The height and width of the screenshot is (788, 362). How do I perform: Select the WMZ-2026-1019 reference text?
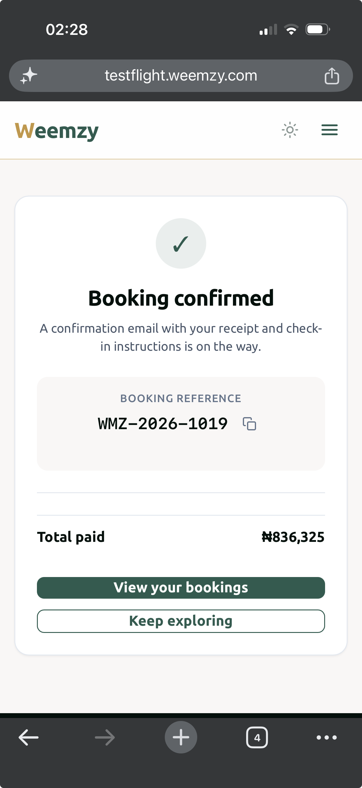[x=162, y=424]
